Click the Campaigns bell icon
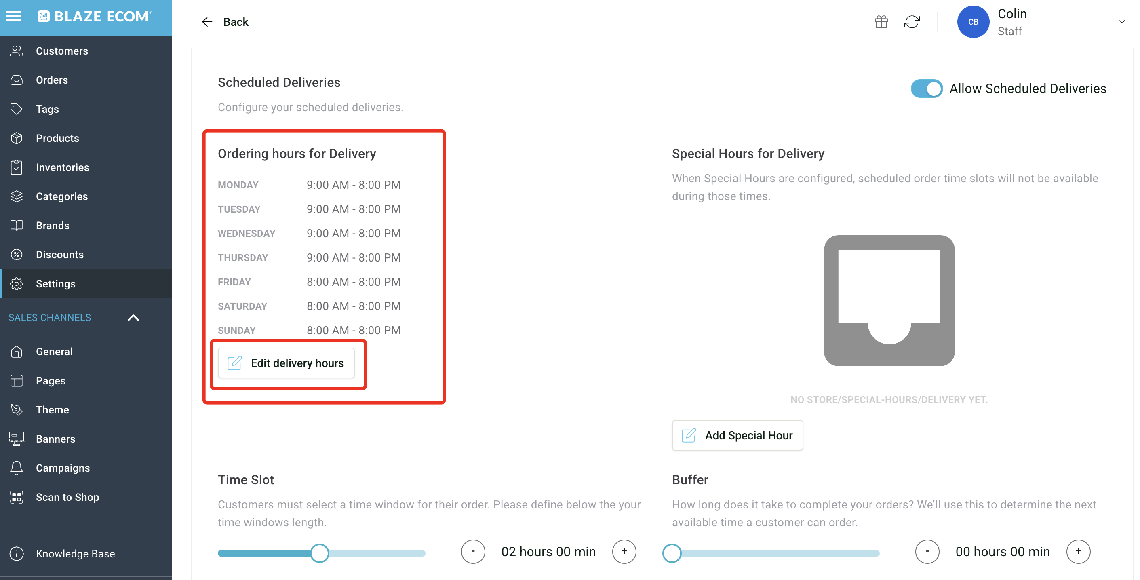Viewport: 1140px width, 580px height. (17, 468)
